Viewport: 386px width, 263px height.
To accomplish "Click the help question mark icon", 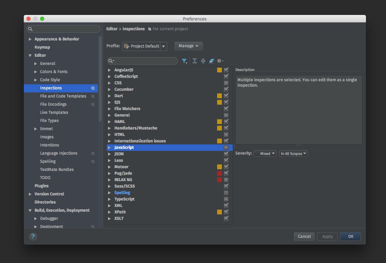I will click(33, 236).
